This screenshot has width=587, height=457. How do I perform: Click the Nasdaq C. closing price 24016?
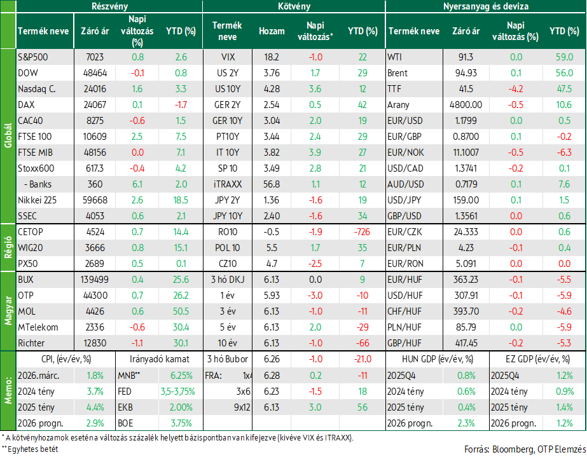(x=95, y=89)
